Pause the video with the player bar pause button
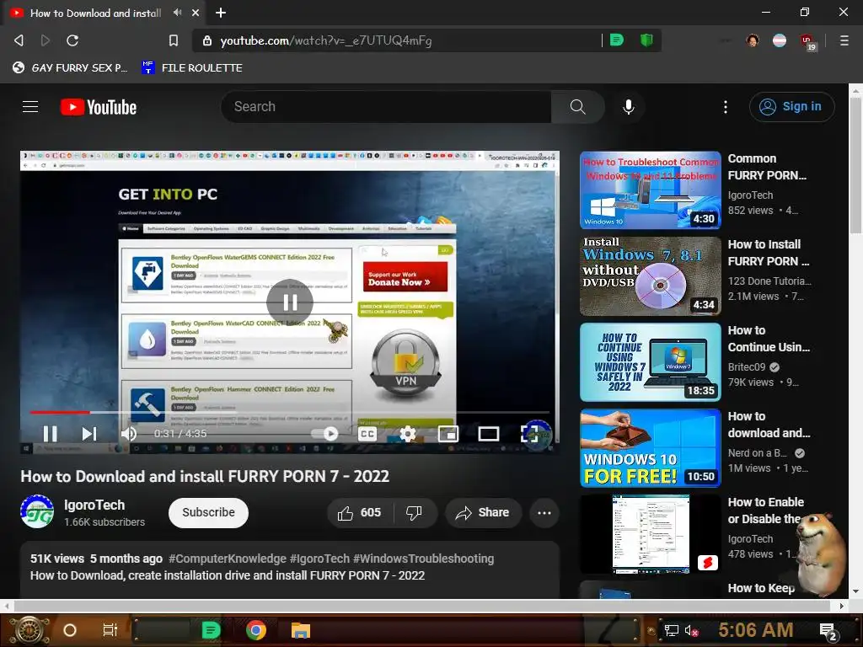Viewport: 863px width, 647px height. (x=50, y=434)
